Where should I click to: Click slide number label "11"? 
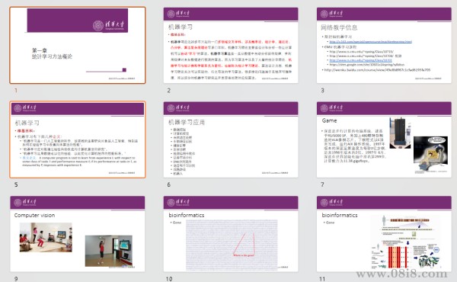point(322,279)
